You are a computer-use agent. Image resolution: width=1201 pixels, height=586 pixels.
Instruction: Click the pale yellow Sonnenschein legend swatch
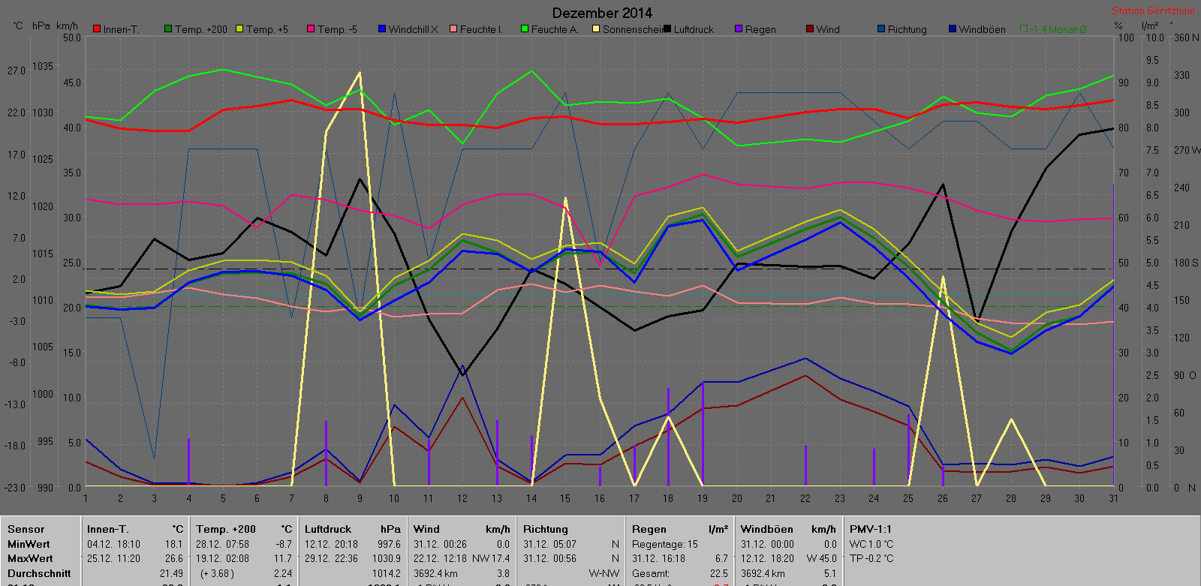click(596, 29)
